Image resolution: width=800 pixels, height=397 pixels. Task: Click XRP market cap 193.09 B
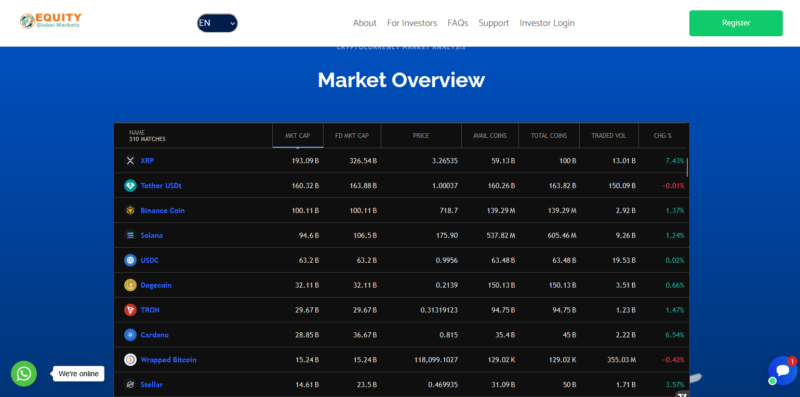[305, 161]
